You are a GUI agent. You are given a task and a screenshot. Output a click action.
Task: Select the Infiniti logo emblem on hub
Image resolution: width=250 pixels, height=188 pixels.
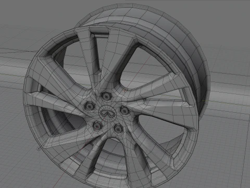point(107,113)
